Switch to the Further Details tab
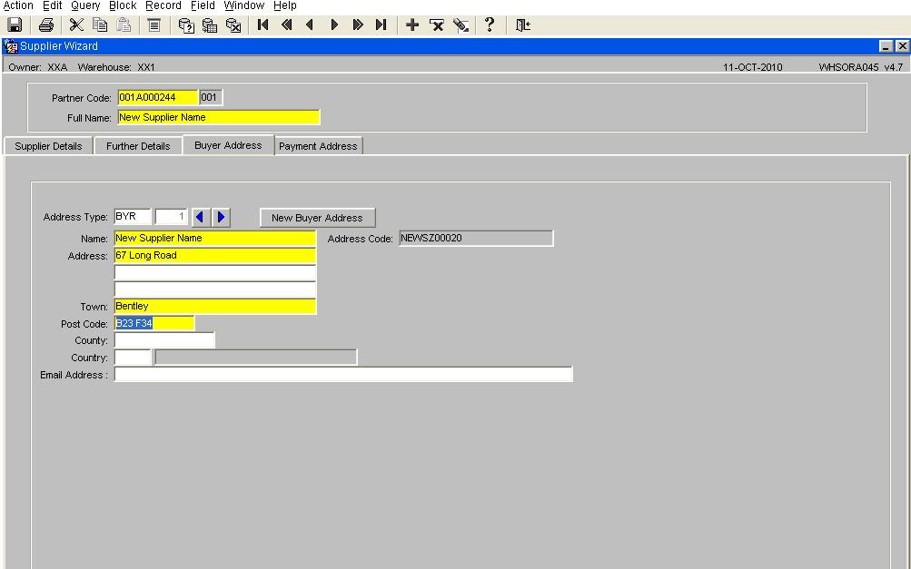This screenshot has width=911, height=569. pyautogui.click(x=138, y=146)
